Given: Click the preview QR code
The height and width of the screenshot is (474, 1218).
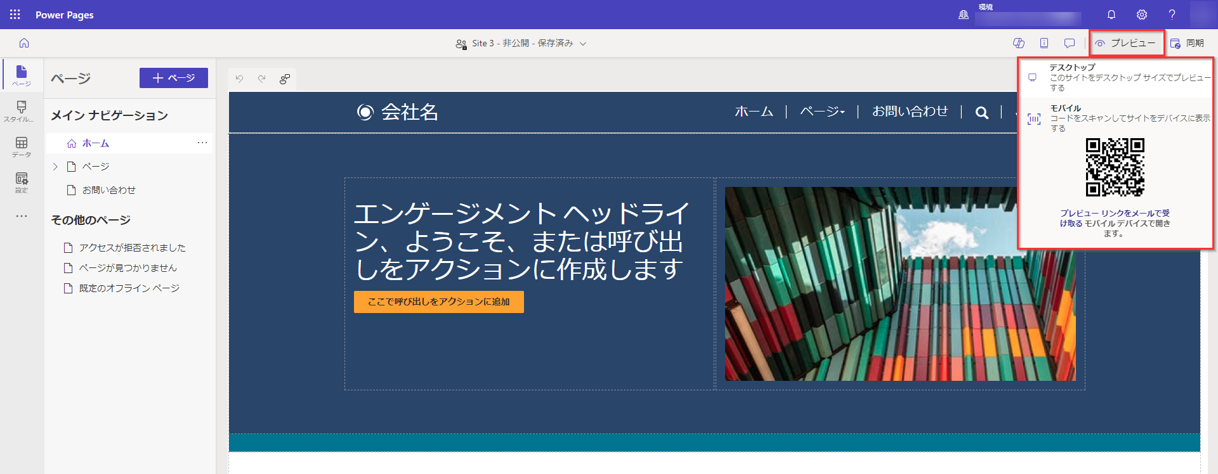Looking at the screenshot, I should (1115, 167).
